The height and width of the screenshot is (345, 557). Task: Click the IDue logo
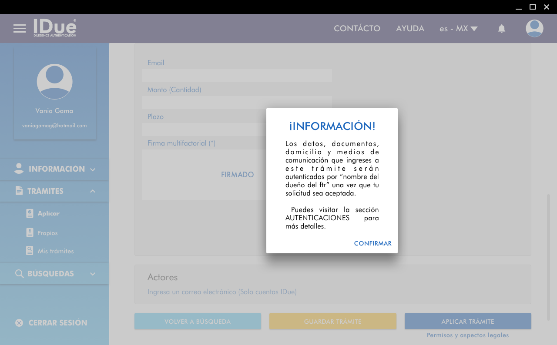pyautogui.click(x=55, y=28)
